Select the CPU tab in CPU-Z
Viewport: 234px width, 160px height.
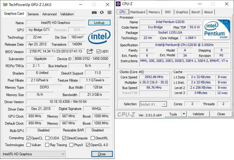click(123, 12)
